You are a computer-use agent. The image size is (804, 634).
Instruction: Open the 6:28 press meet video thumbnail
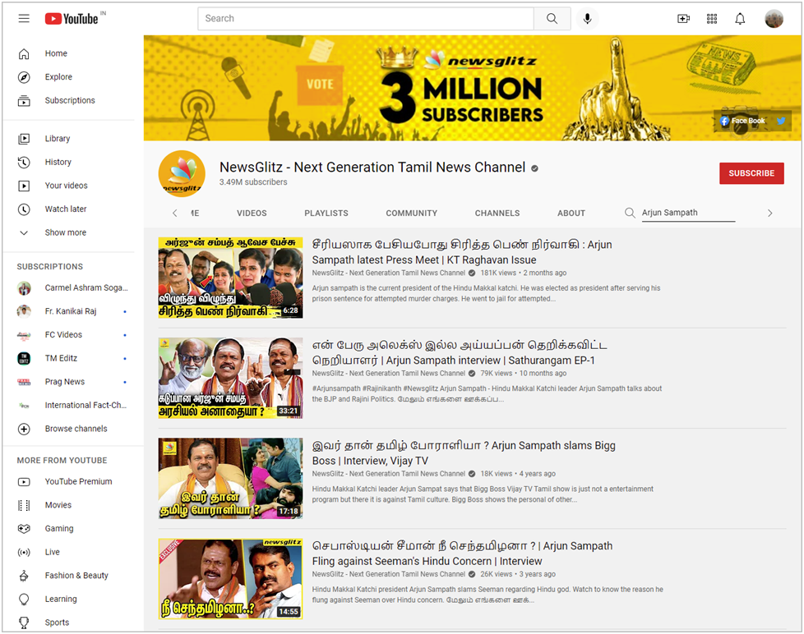click(230, 278)
